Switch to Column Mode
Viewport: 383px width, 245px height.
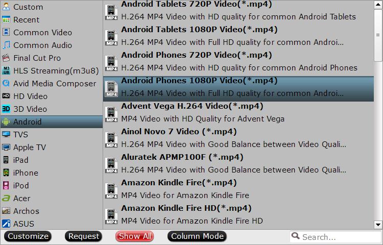pos(197,236)
